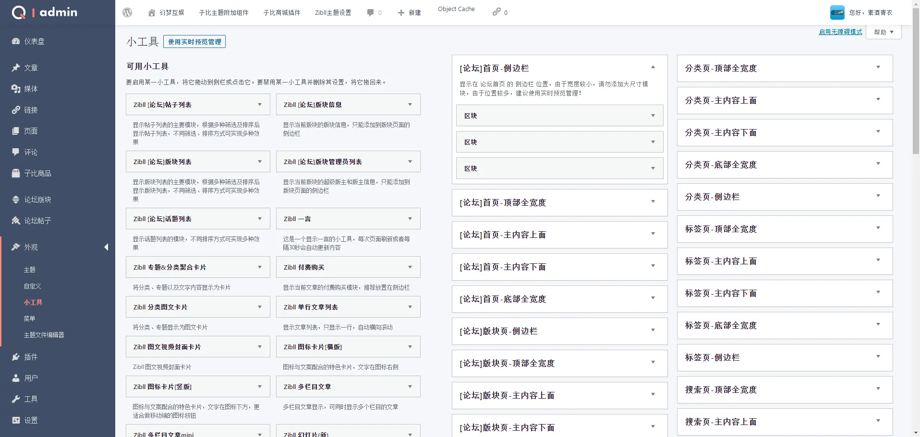Open the 自定义 submenu item
Screen dimensions: 920x437
32,286
